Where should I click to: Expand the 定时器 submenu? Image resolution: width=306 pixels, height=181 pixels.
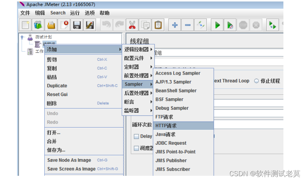click(x=138, y=67)
